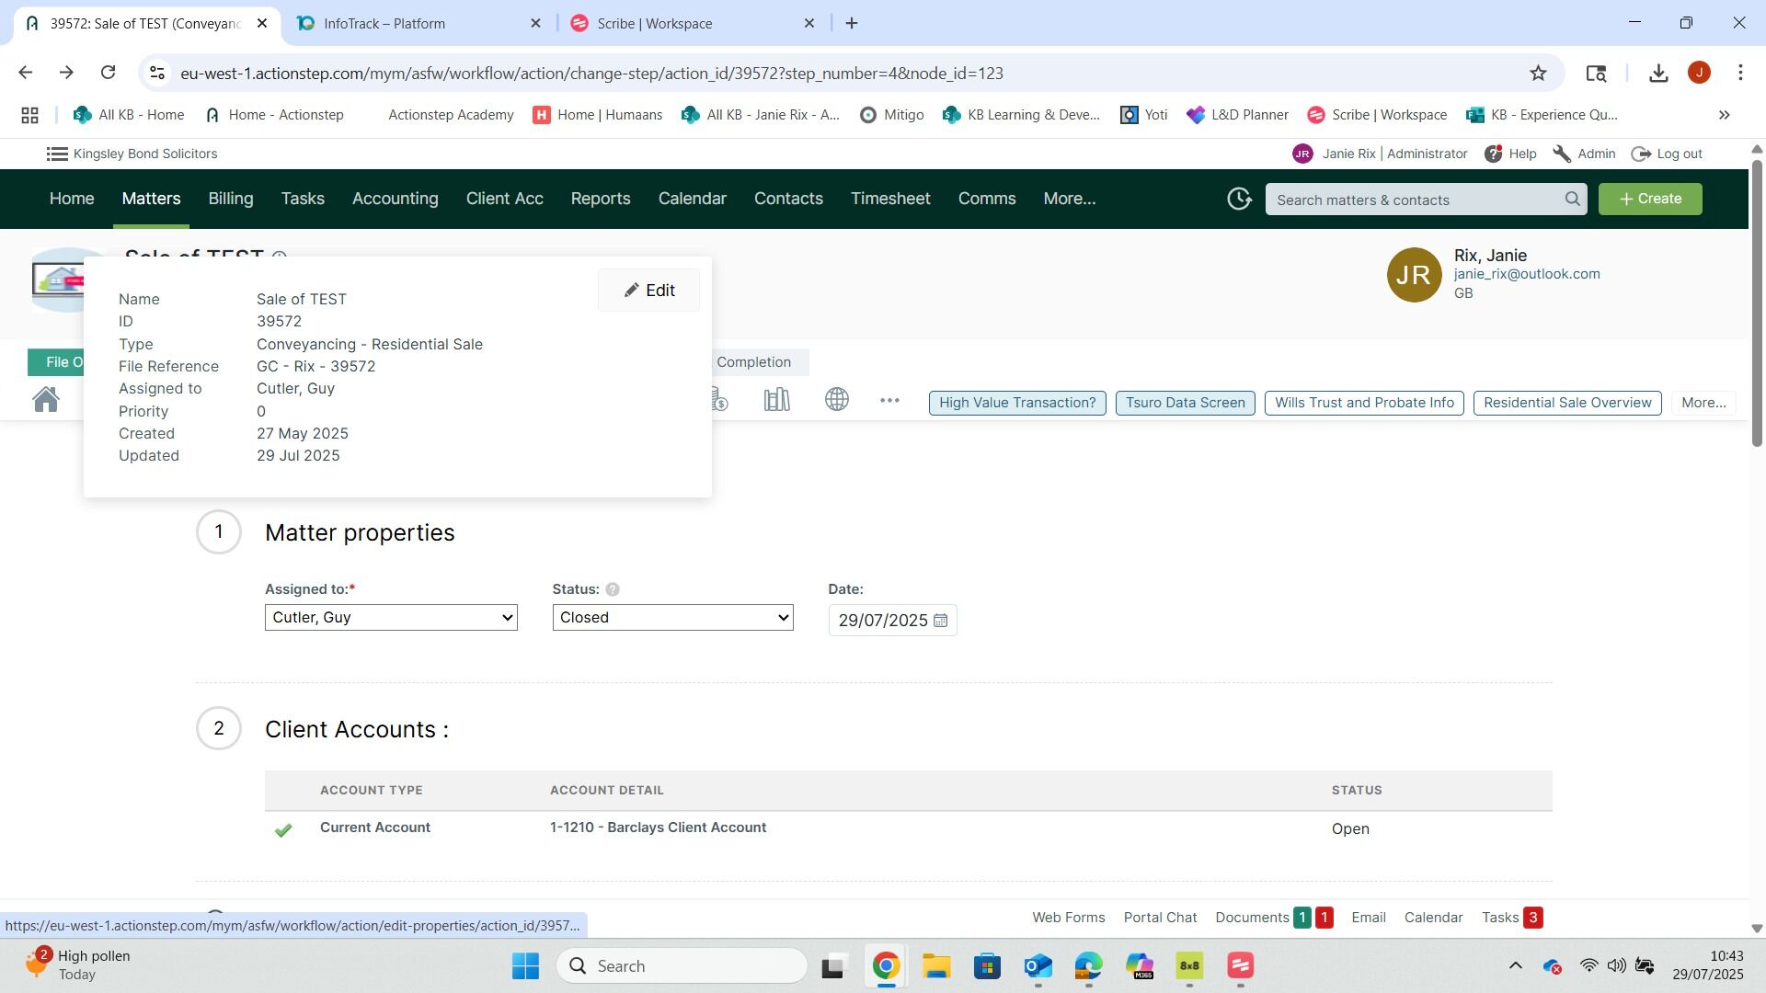This screenshot has width=1766, height=993.
Task: Click the books library icon in matter toolbar
Action: pyautogui.click(x=776, y=400)
